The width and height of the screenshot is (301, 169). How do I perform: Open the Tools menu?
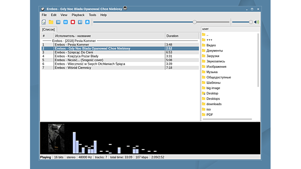pos(92,15)
